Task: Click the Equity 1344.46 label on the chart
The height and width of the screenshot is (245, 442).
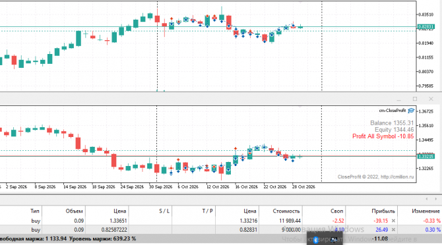Action: pos(394,130)
